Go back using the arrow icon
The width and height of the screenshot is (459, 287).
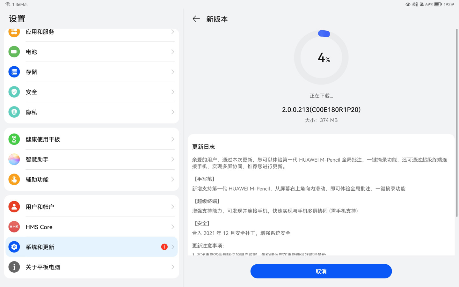point(196,19)
